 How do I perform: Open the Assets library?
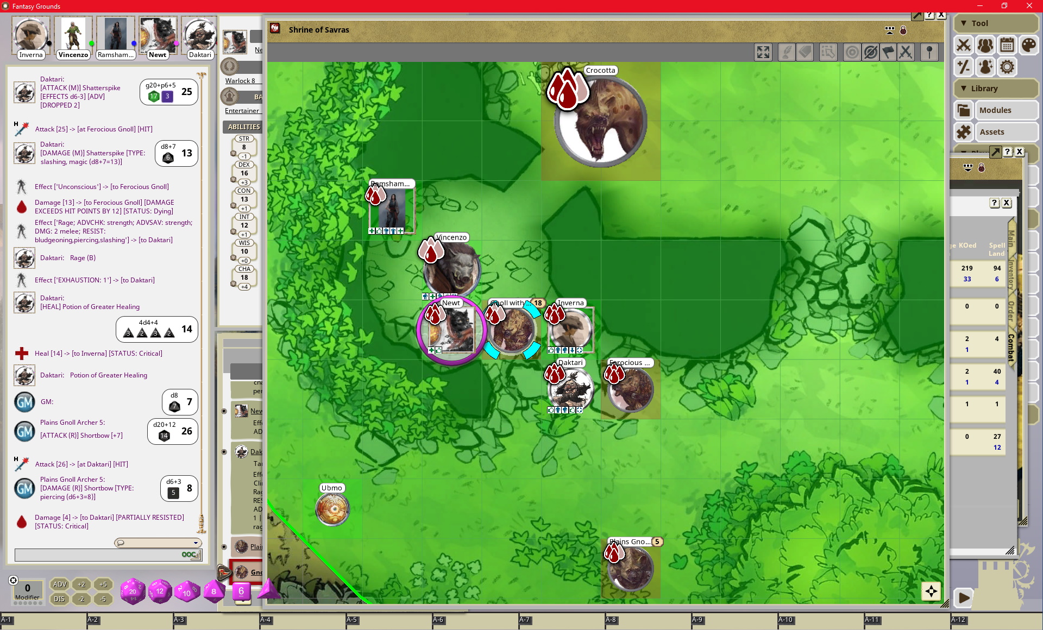pyautogui.click(x=1008, y=132)
